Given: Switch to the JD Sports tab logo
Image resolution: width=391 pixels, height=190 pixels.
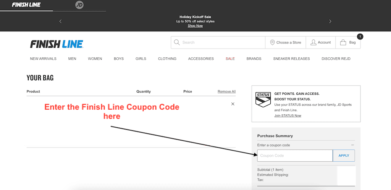Looking at the screenshot, I should (79, 5).
